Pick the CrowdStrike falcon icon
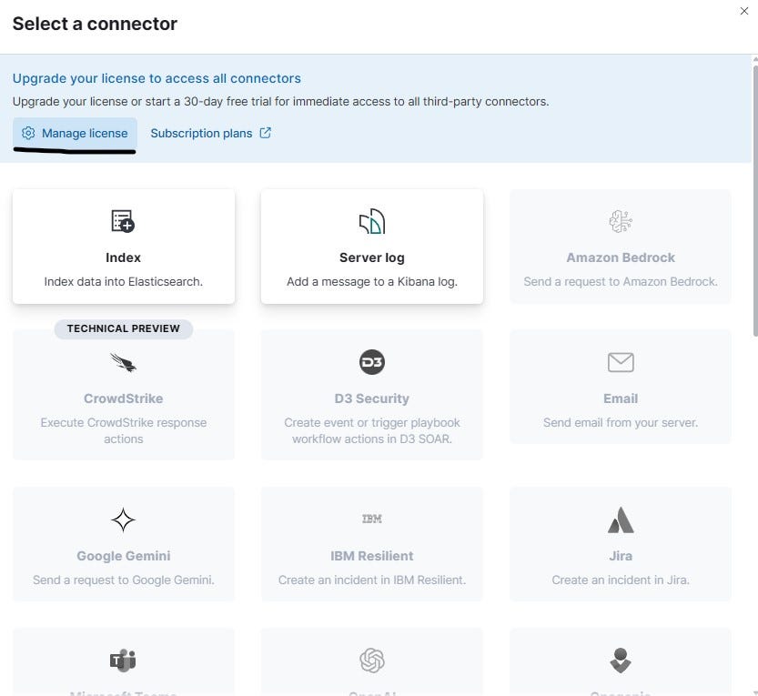The height and width of the screenshot is (696, 758). pos(123,362)
